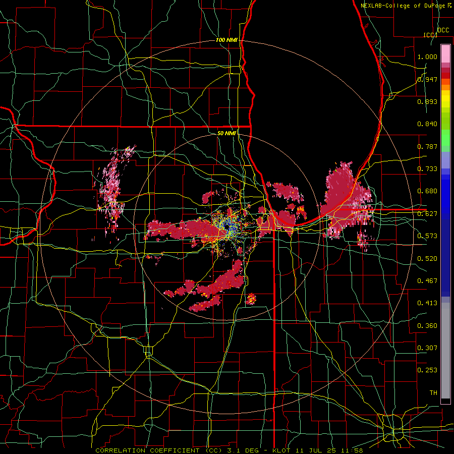Click the 50 NMI range ring label

226,133
